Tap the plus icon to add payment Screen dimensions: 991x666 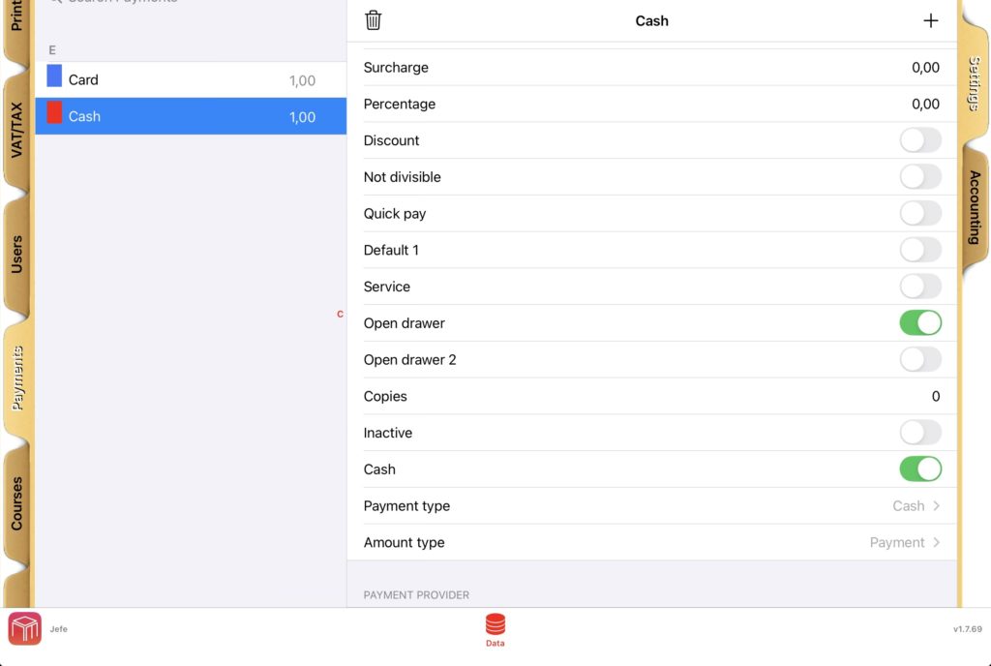930,20
